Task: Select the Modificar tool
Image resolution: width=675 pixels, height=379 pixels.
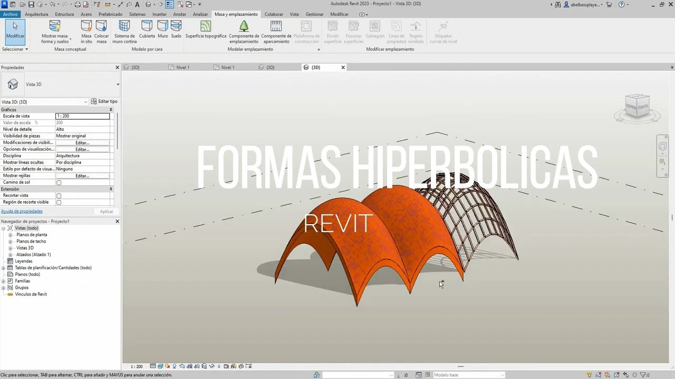Action: pos(15,31)
